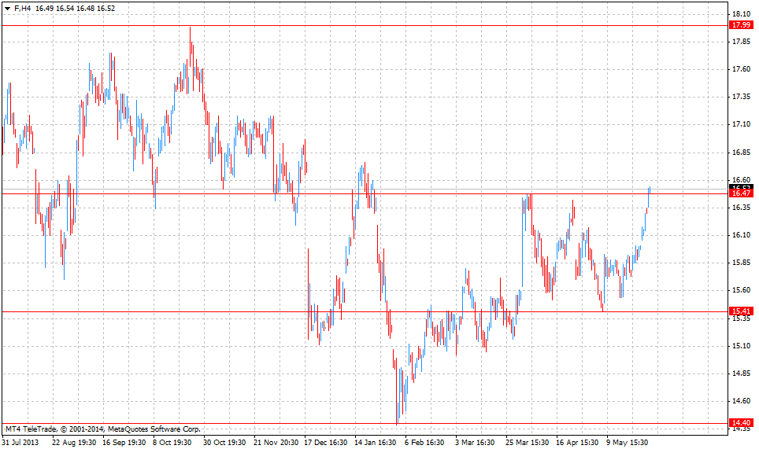
Task: Click the 16.85 price axis label
Action: 742,153
